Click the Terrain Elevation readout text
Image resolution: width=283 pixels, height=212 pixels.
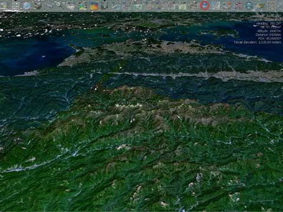pyautogui.click(x=258, y=42)
